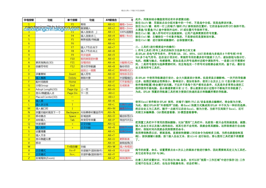This screenshot has width=266, height=188.
Task: Select the '设置增量' cell
Action: tap(50, 131)
